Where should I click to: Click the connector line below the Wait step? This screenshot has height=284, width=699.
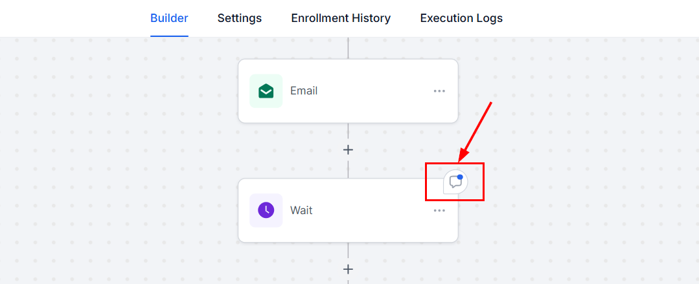pos(348,251)
